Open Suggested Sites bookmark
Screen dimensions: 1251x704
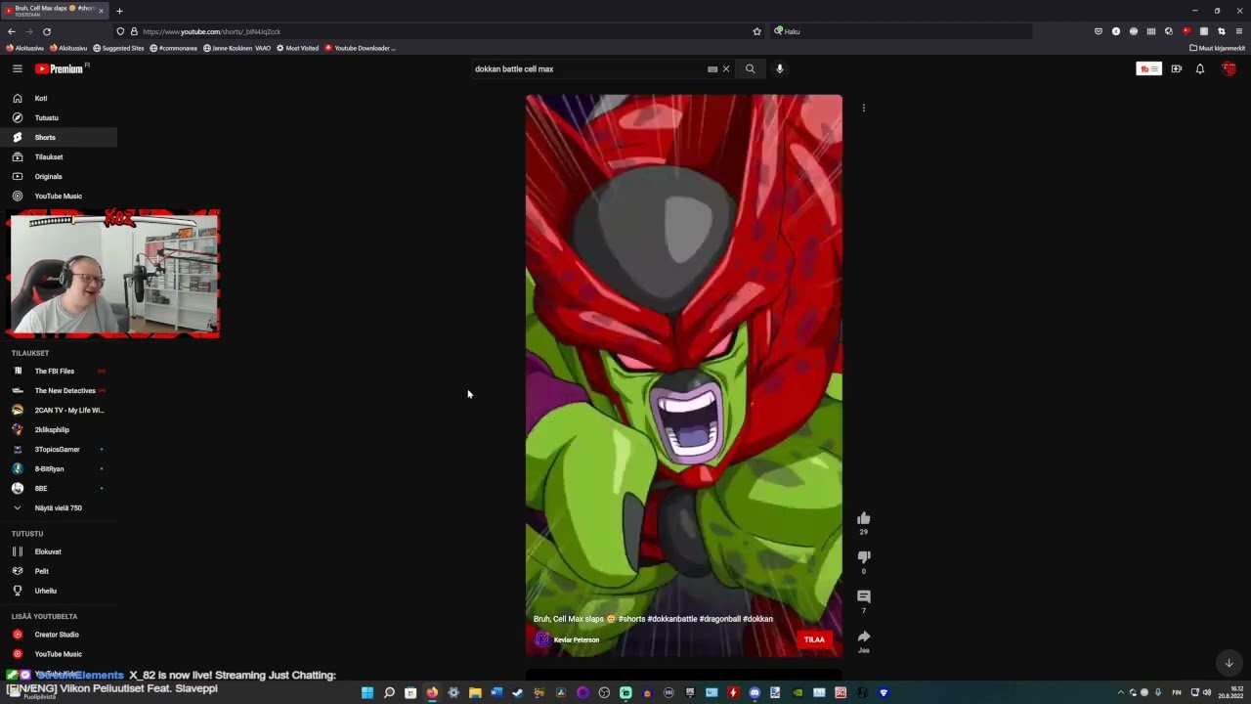(118, 48)
